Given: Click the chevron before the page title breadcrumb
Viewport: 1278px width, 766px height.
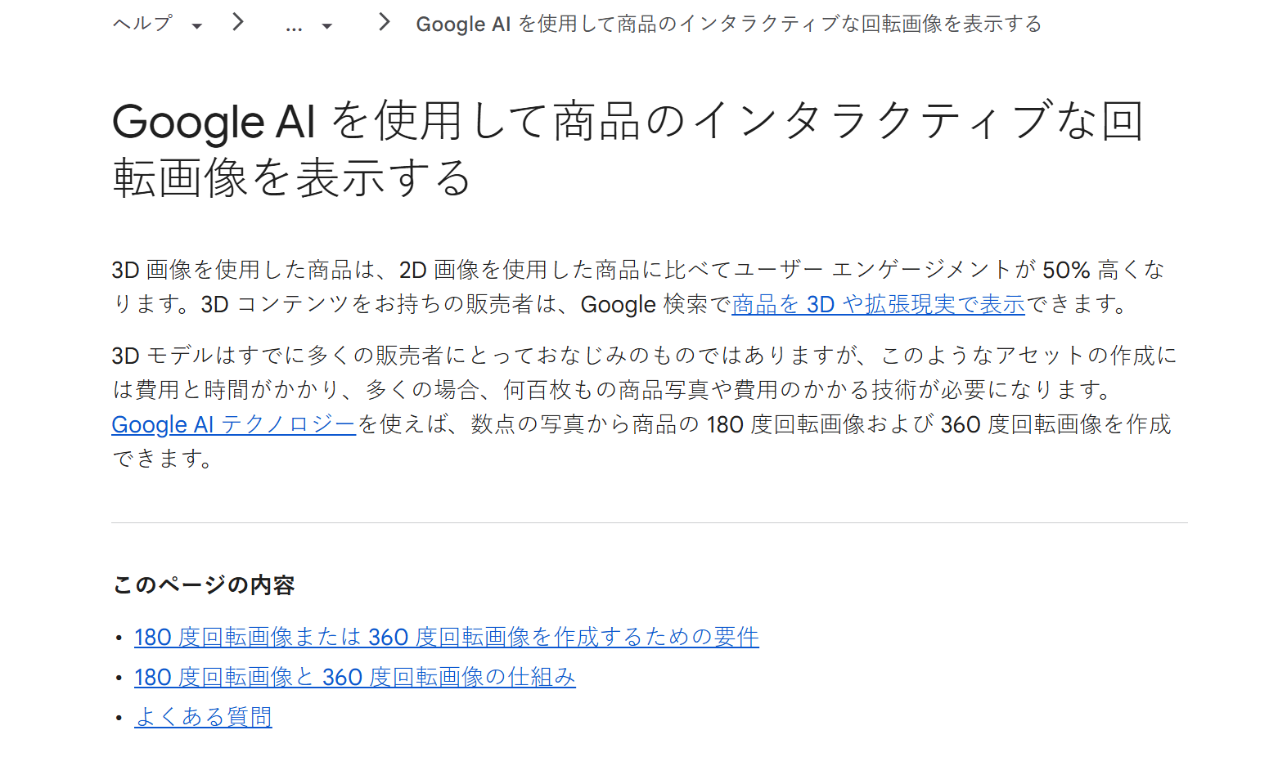Looking at the screenshot, I should point(385,22).
